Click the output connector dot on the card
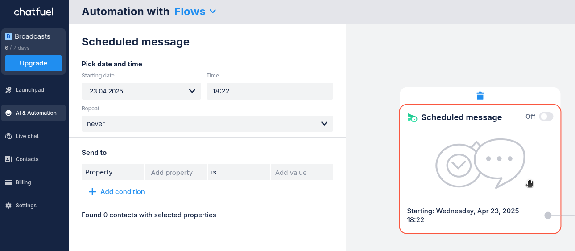The height and width of the screenshot is (251, 575). pyautogui.click(x=548, y=215)
